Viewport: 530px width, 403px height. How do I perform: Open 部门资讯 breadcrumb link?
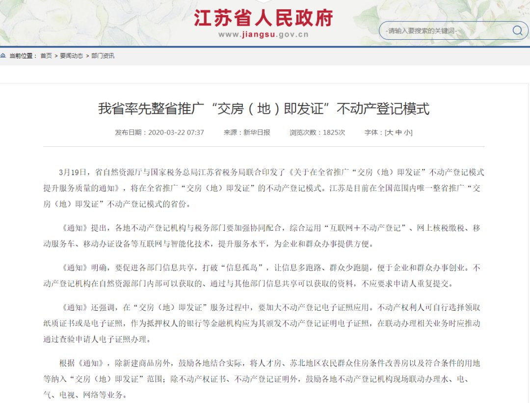103,56
